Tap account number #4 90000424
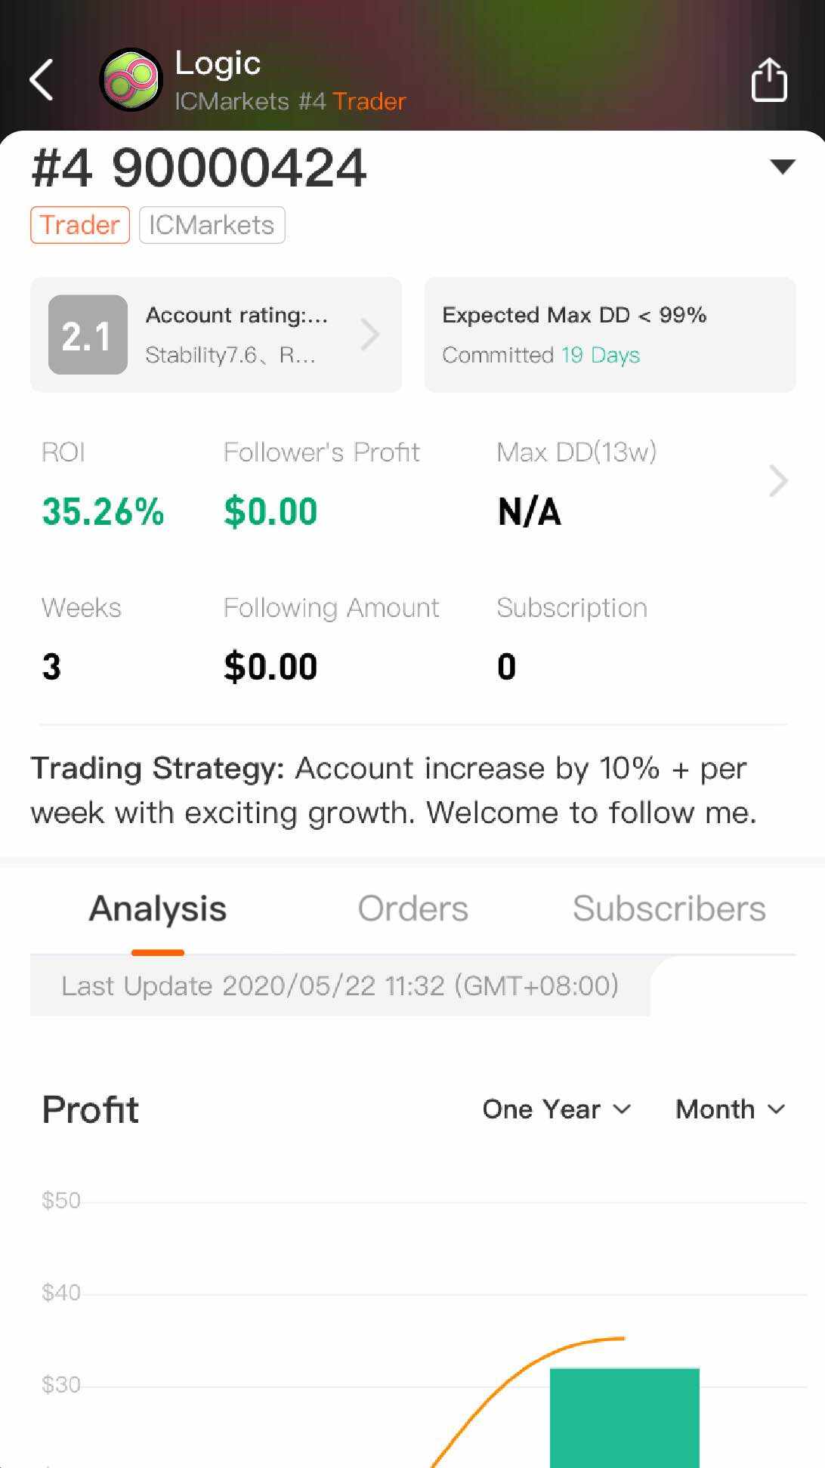This screenshot has height=1468, width=825. (x=199, y=168)
